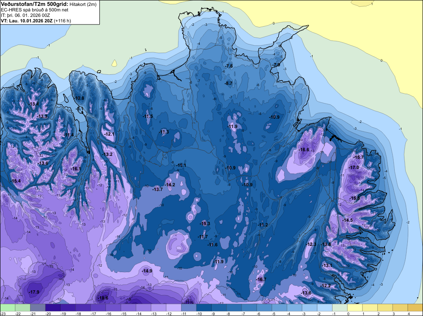Click the -16.6 temperature value on the map
This screenshot has width=423, height=316.
coord(304,150)
